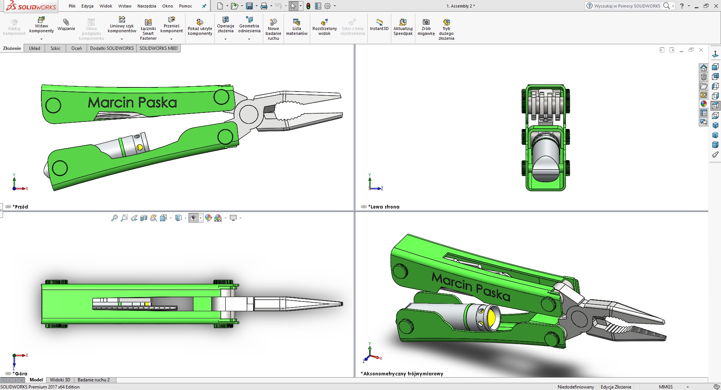Click the Wiązanie mate button
Viewport: 721px width, 390px height.
pyautogui.click(x=66, y=24)
